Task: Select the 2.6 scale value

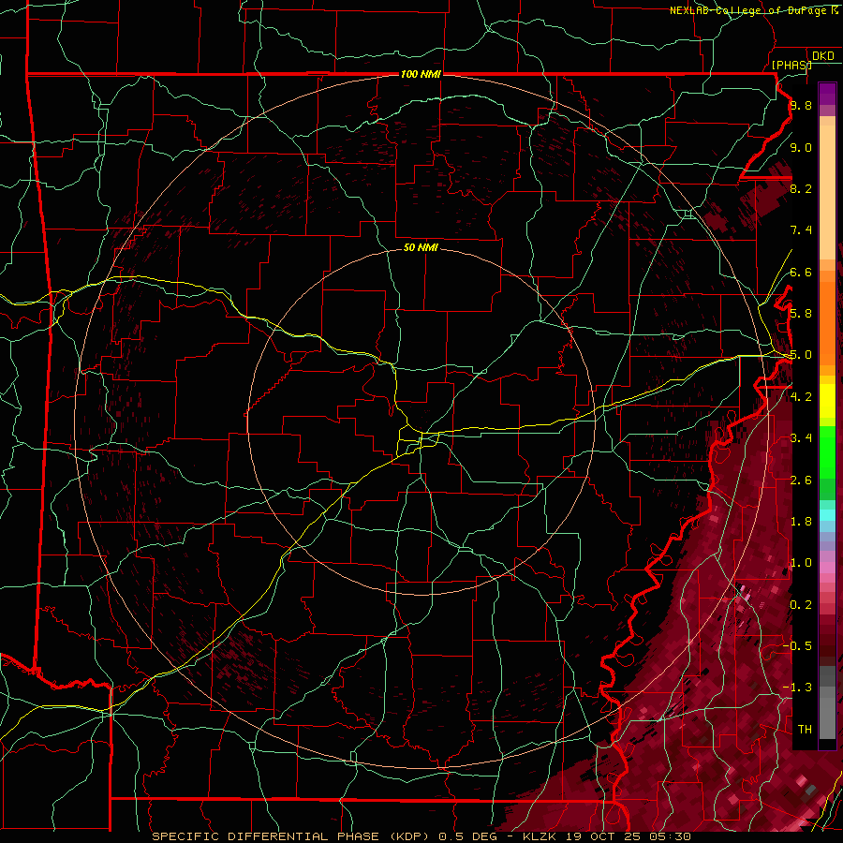Action: (x=801, y=481)
